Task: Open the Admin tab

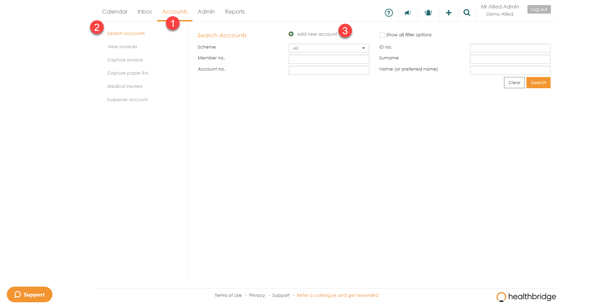Action: coord(206,12)
